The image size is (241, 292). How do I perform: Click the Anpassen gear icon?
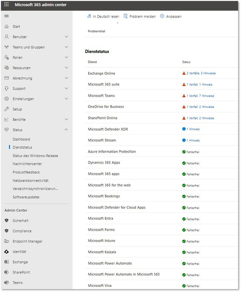coord(162,16)
